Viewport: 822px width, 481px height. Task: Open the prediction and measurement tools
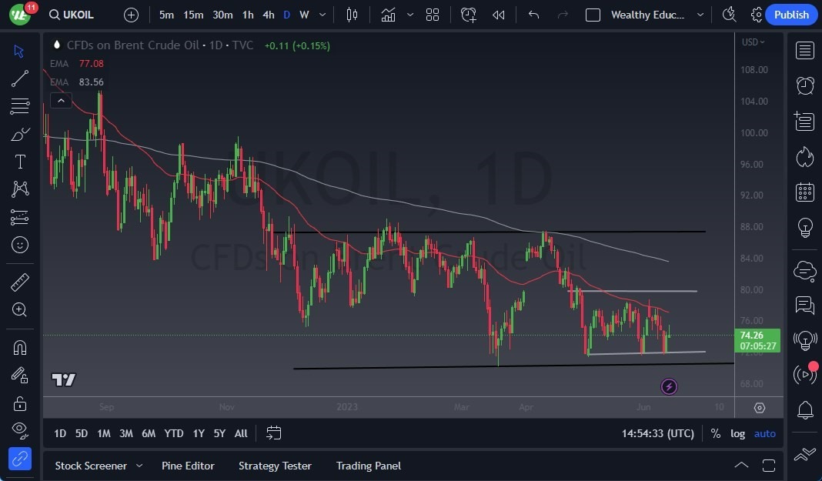point(19,217)
